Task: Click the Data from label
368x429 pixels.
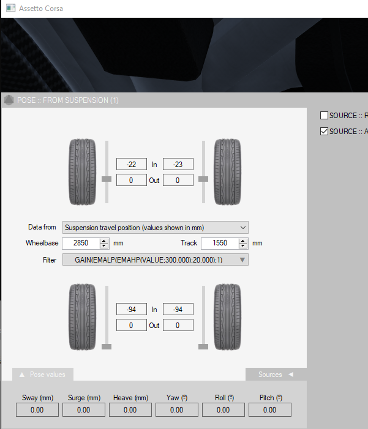Action: click(42, 227)
